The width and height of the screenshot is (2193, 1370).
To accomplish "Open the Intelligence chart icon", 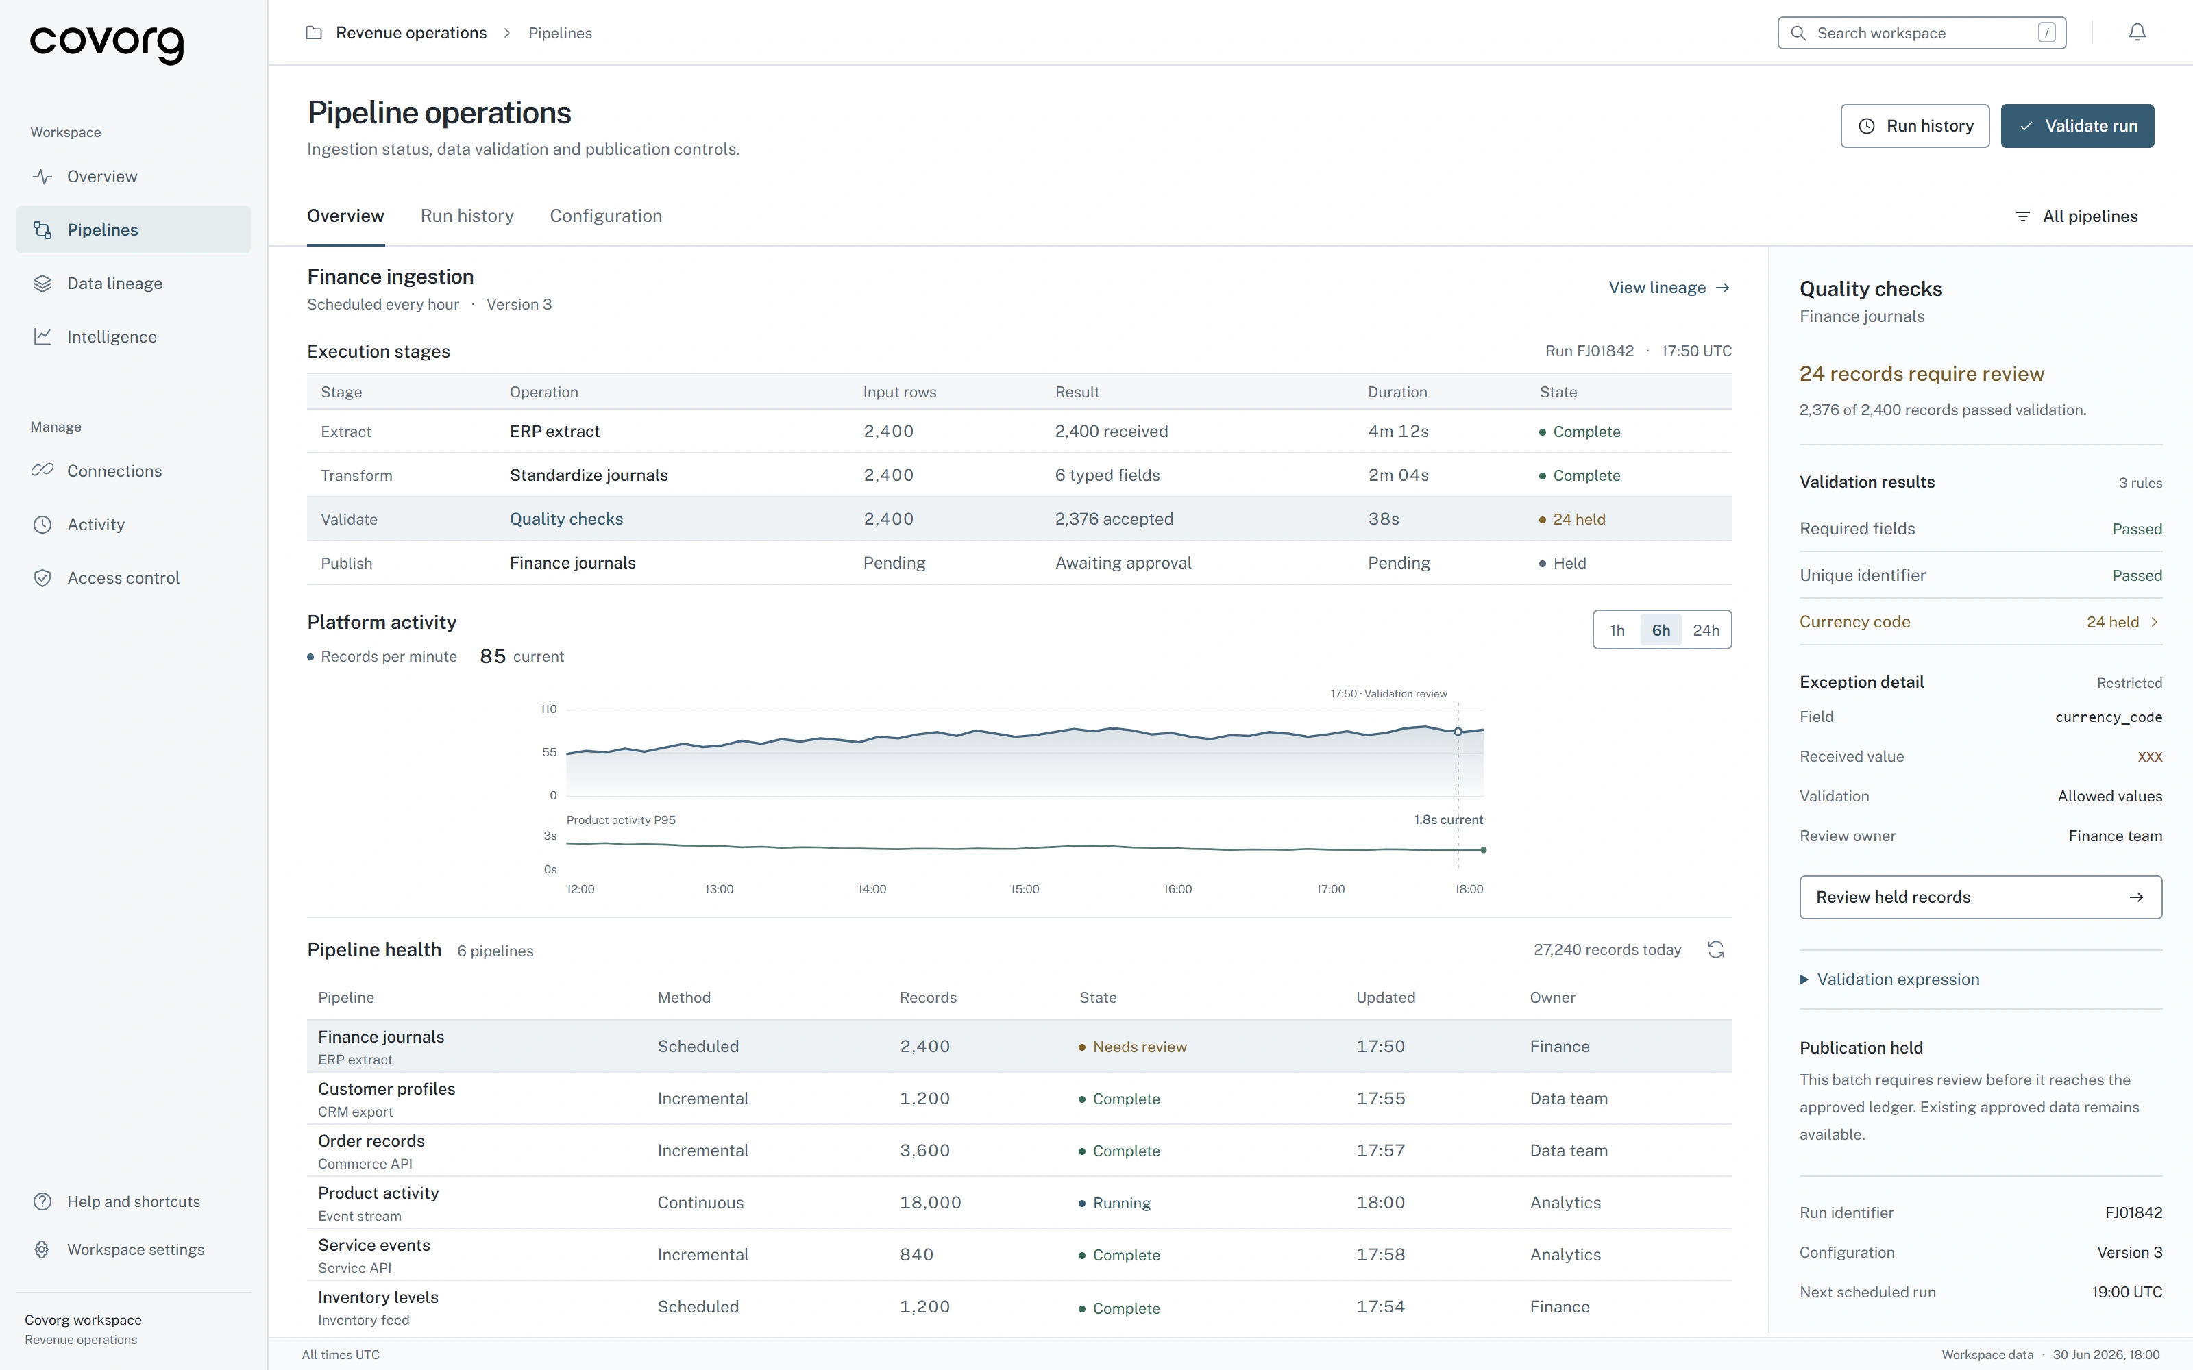I will 42,337.
